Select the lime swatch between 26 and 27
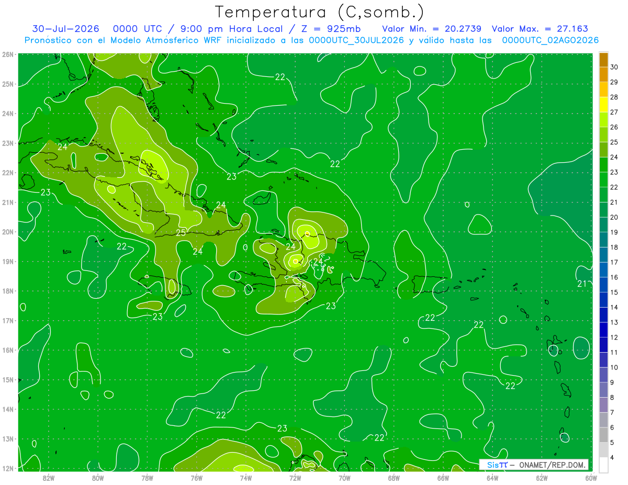The width and height of the screenshot is (628, 485). [x=603, y=119]
